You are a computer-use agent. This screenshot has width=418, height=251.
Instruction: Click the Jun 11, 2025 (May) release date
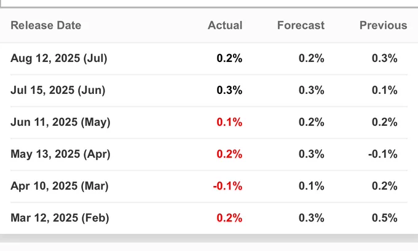tap(60, 122)
